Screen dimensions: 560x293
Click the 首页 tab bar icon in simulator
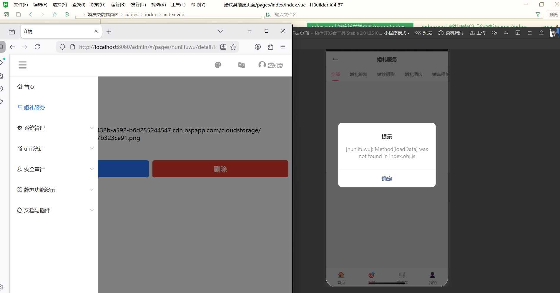(x=341, y=278)
